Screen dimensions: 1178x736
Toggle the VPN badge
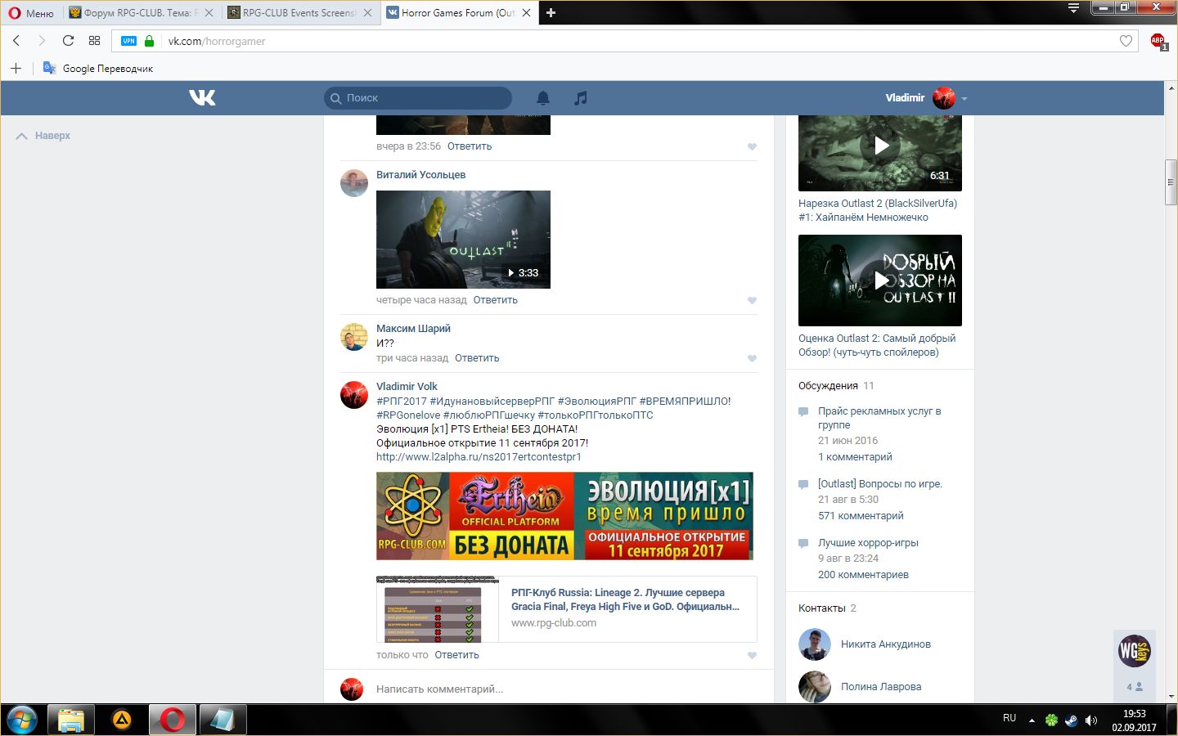click(x=128, y=41)
